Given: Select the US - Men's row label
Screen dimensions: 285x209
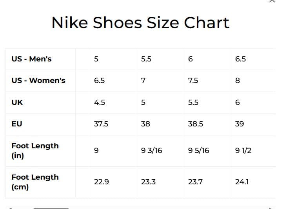Looking at the screenshot, I should point(31,59).
